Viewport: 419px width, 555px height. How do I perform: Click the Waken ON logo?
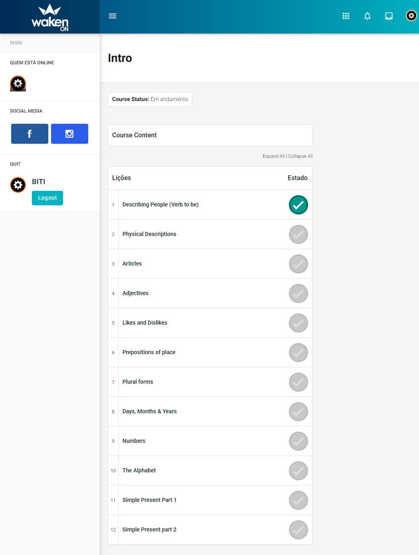tap(50, 17)
